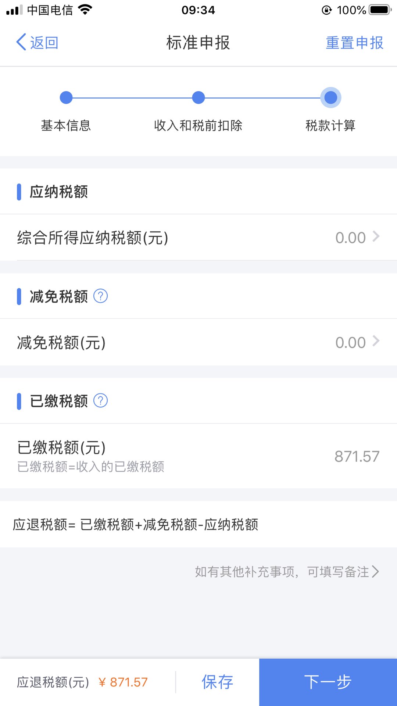Expand 综合所得应纳税额 details chevron
The width and height of the screenshot is (397, 706).
376,236
